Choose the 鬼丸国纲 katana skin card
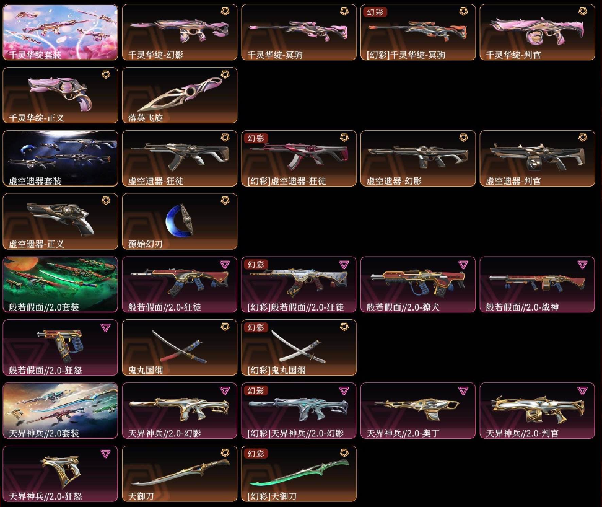This screenshot has height=507, width=602. pyautogui.click(x=180, y=347)
